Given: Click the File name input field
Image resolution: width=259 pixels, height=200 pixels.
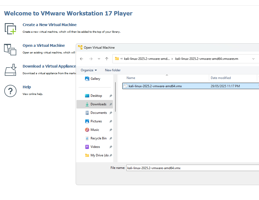Looking at the screenshot, I should pos(193,168).
